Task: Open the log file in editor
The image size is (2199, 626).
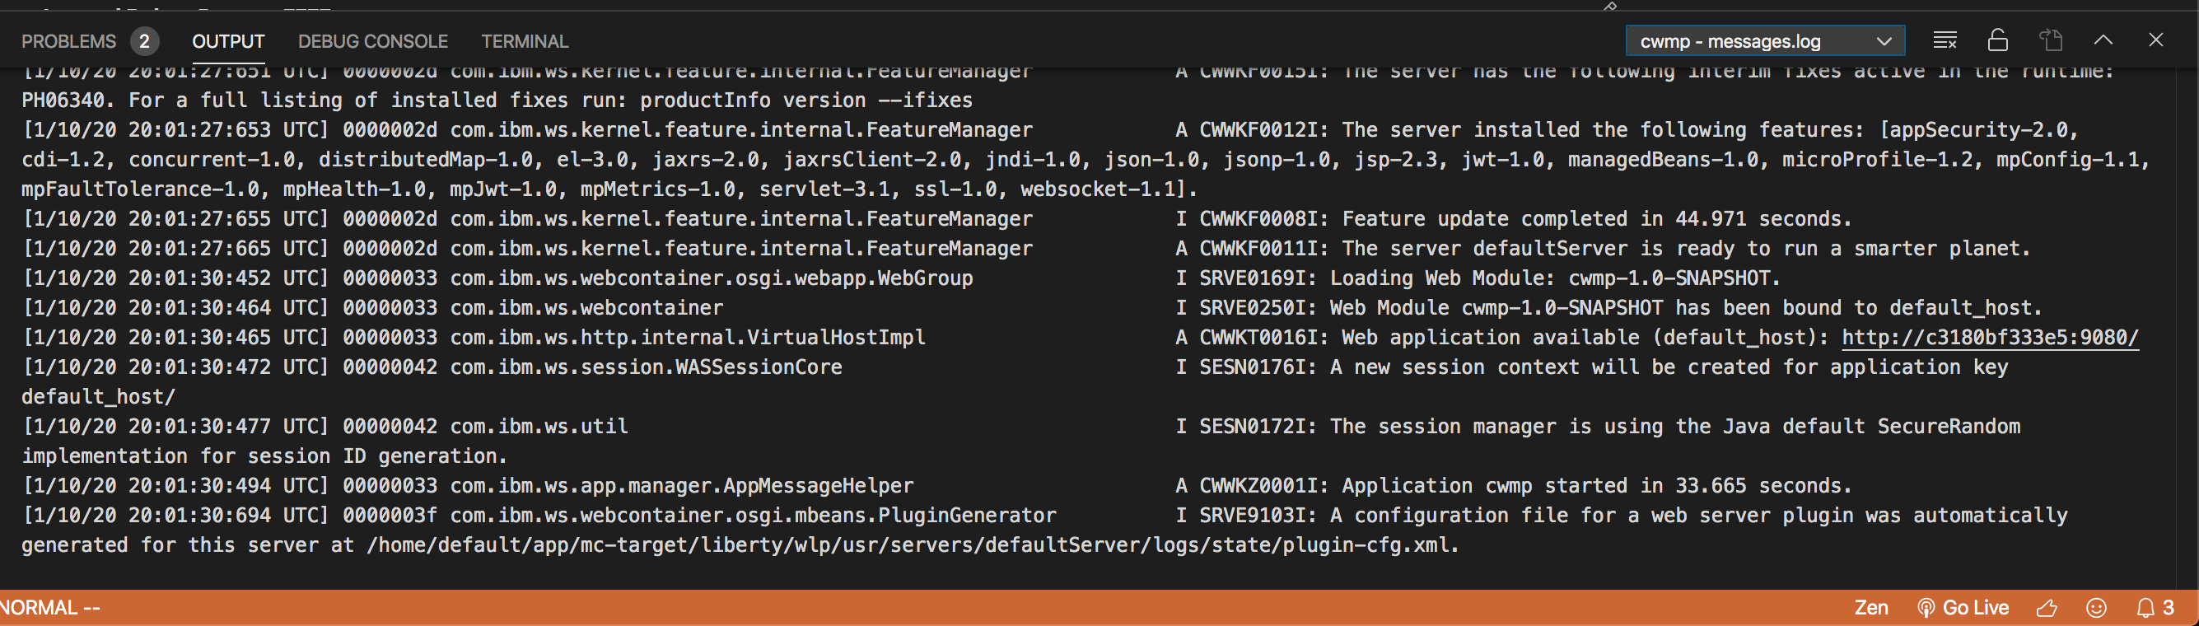Action: (2051, 40)
